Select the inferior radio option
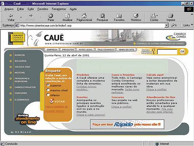The height and width of the screenshot is (146, 194). point(48,95)
